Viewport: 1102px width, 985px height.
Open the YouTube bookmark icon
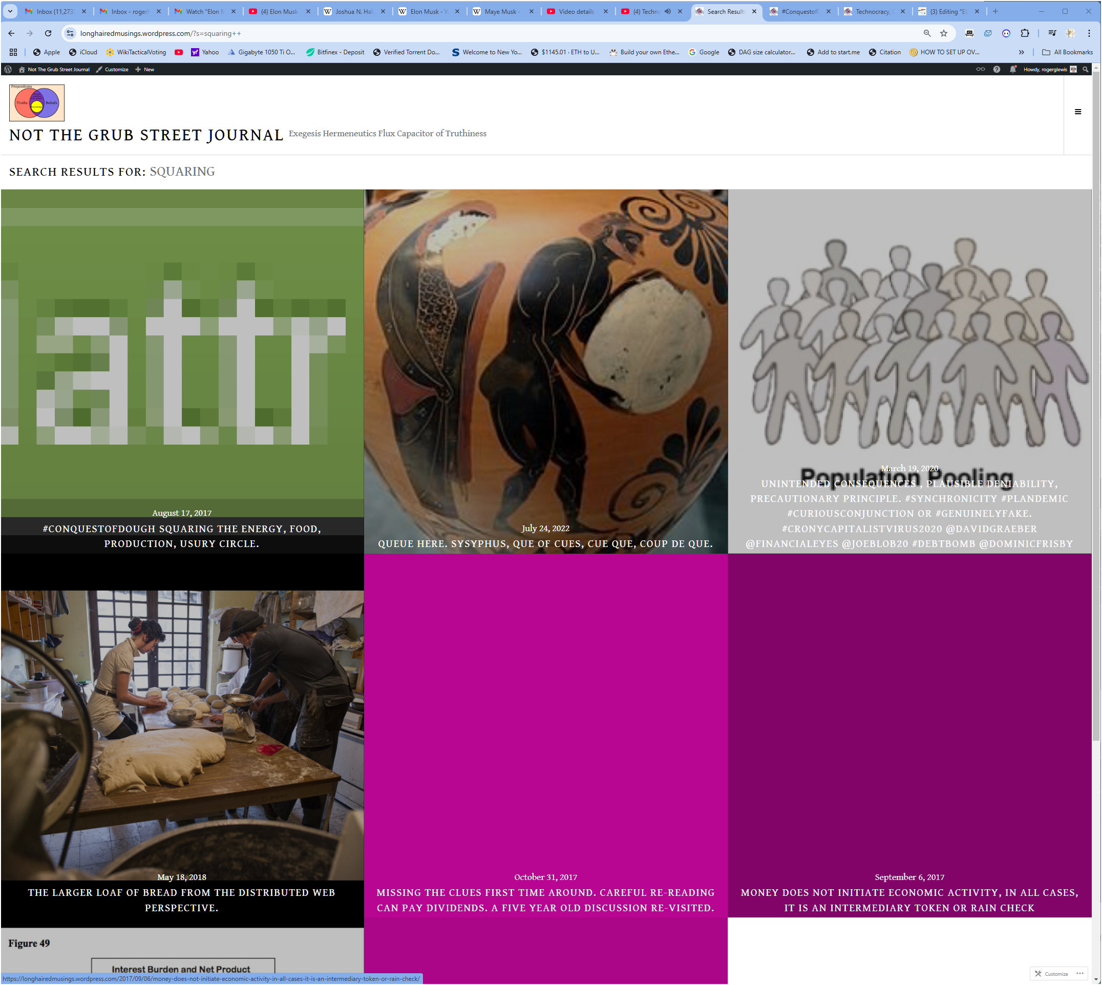click(179, 52)
